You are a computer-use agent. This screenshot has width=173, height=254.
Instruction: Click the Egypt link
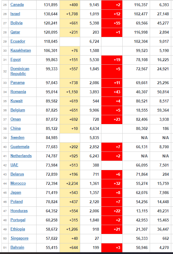16,60
